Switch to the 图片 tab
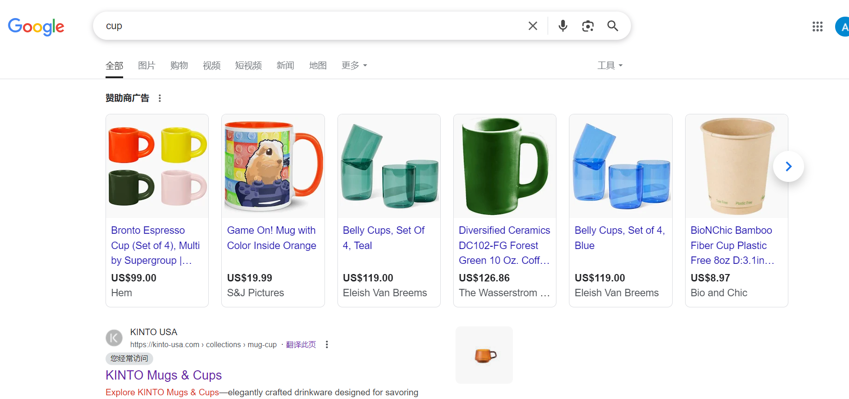 [146, 65]
